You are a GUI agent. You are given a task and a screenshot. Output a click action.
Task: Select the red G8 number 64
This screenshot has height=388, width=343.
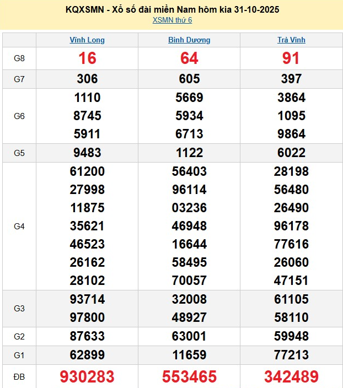click(189, 58)
